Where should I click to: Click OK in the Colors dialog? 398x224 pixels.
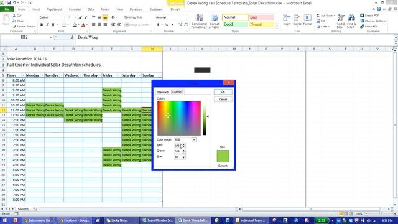pyautogui.click(x=223, y=92)
